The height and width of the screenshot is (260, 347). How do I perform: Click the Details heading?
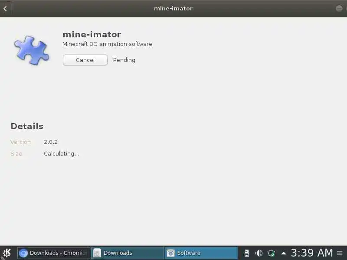[27, 126]
